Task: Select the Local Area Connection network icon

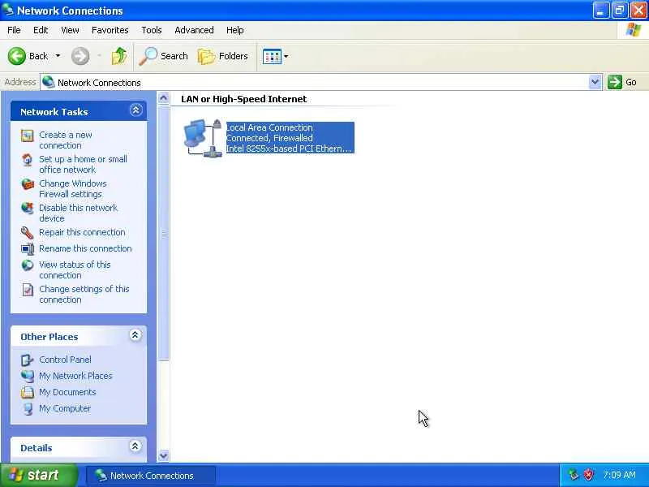Action: (x=202, y=138)
